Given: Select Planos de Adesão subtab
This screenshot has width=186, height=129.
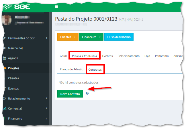Looking at the screenshot, I should [x=71, y=69].
